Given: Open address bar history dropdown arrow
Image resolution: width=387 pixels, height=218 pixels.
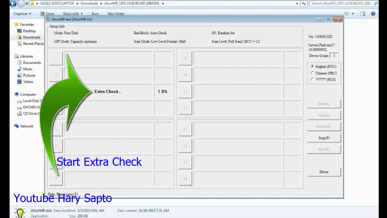Looking at the screenshot, I should 297,3.
